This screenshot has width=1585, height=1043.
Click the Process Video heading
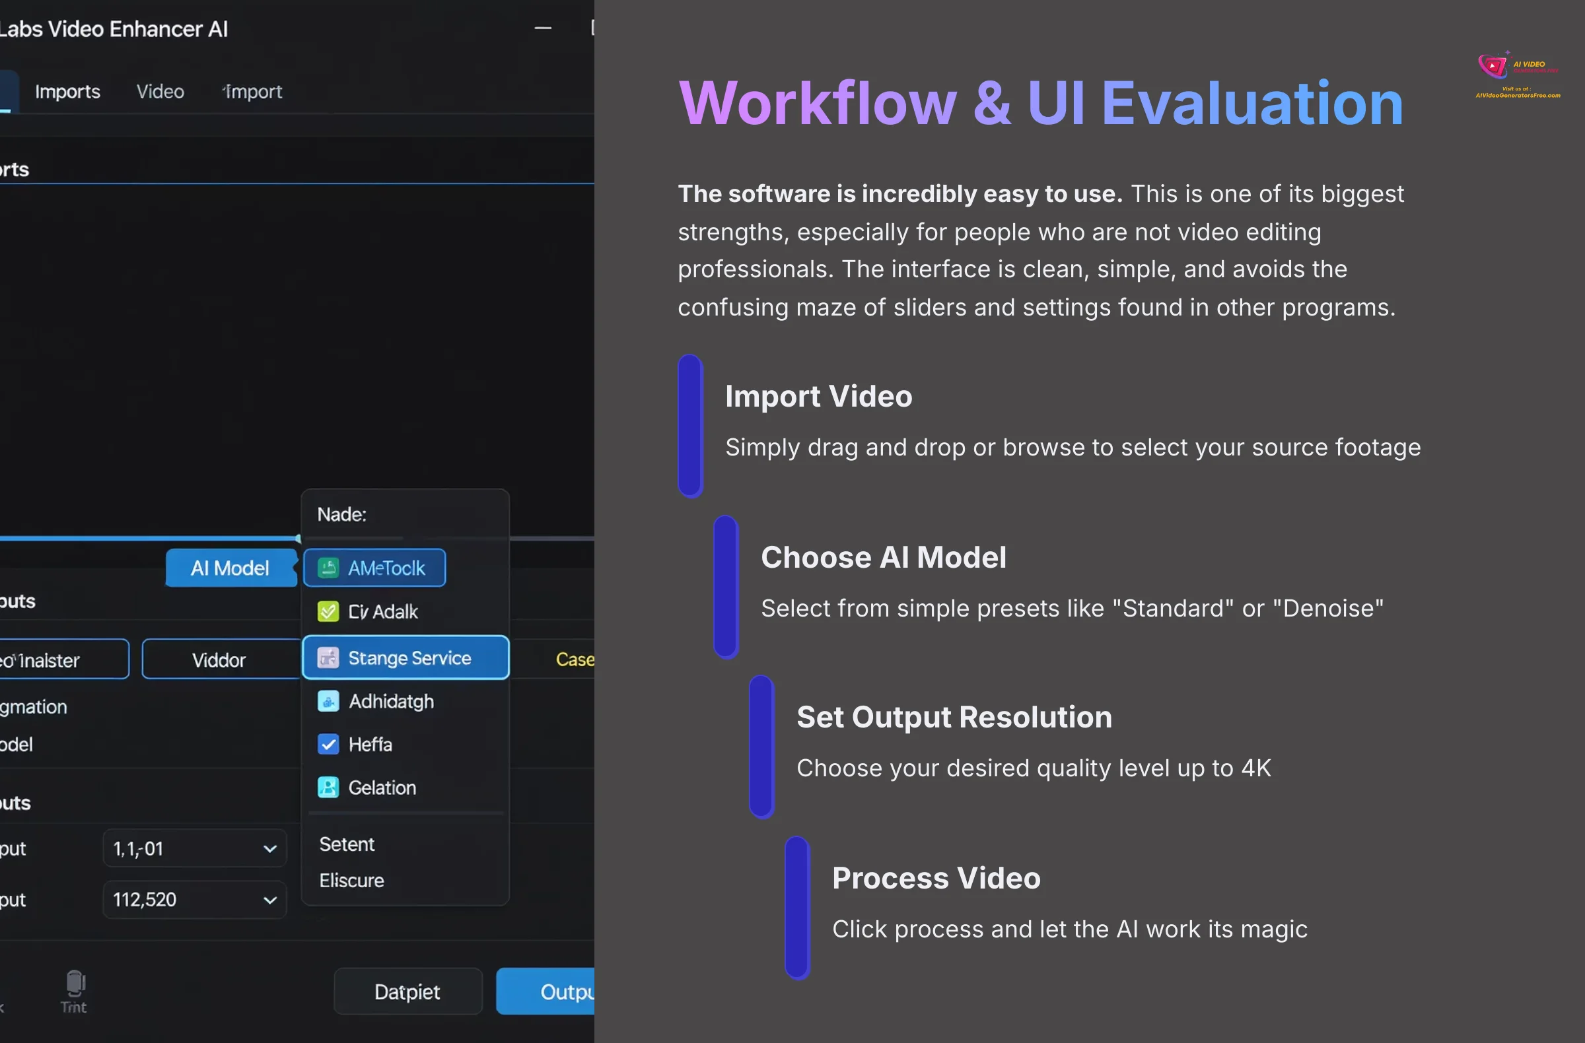[x=936, y=879]
